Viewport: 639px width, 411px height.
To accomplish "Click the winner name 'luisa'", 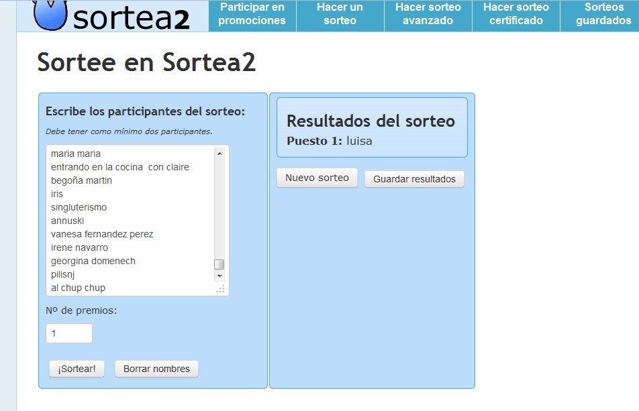I will point(359,141).
